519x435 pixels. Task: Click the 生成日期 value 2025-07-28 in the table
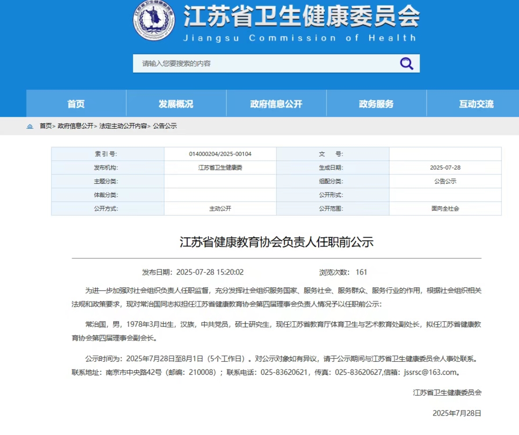445,168
